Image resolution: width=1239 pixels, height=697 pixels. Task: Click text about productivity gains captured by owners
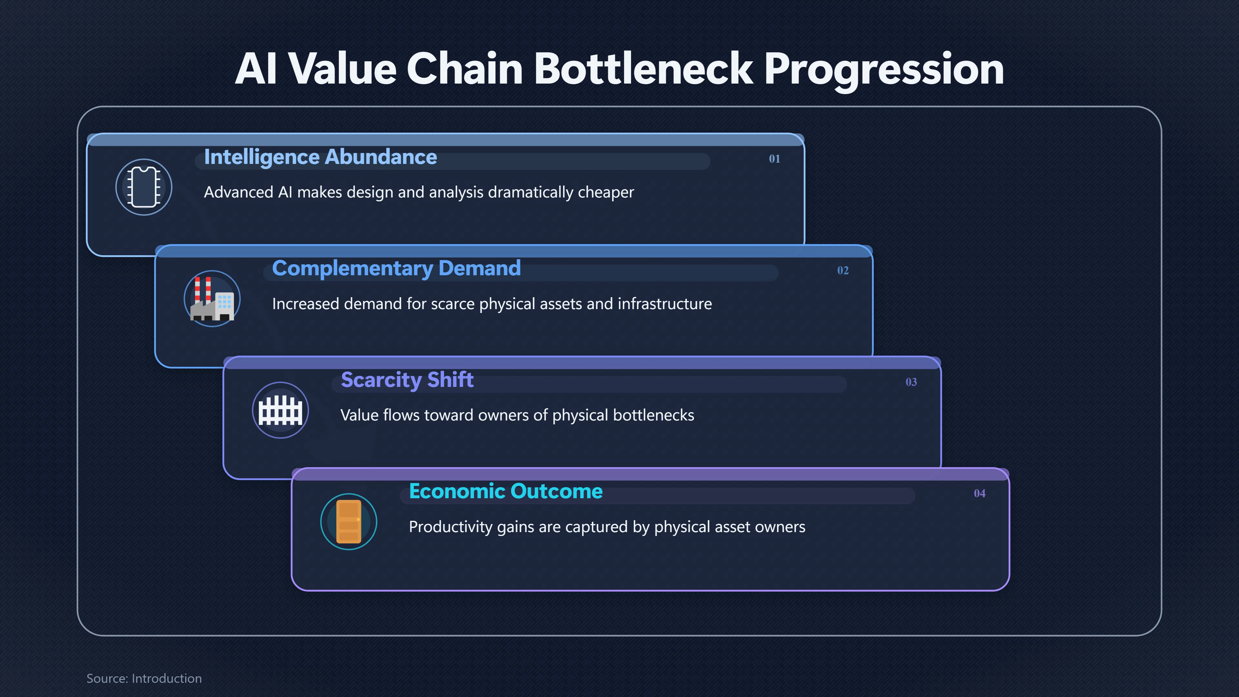pos(607,527)
